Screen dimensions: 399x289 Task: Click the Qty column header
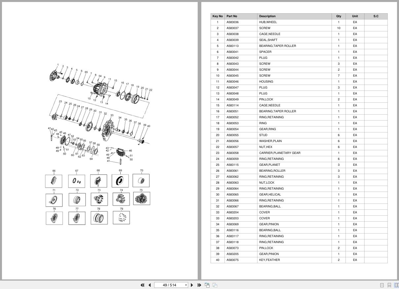pyautogui.click(x=339, y=16)
